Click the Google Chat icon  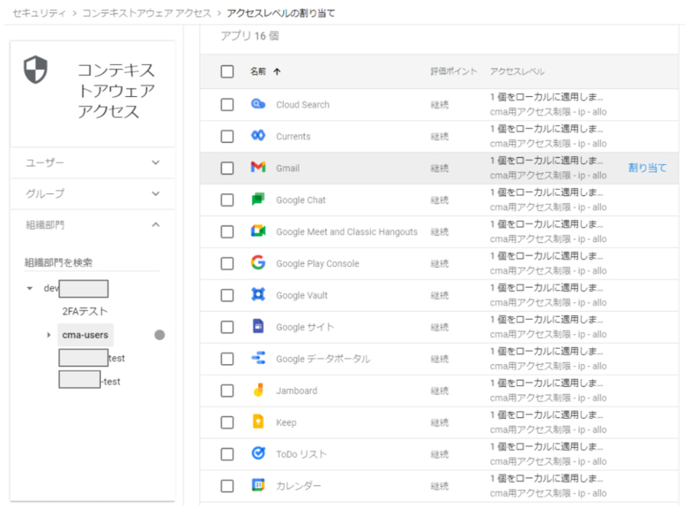[x=258, y=200]
